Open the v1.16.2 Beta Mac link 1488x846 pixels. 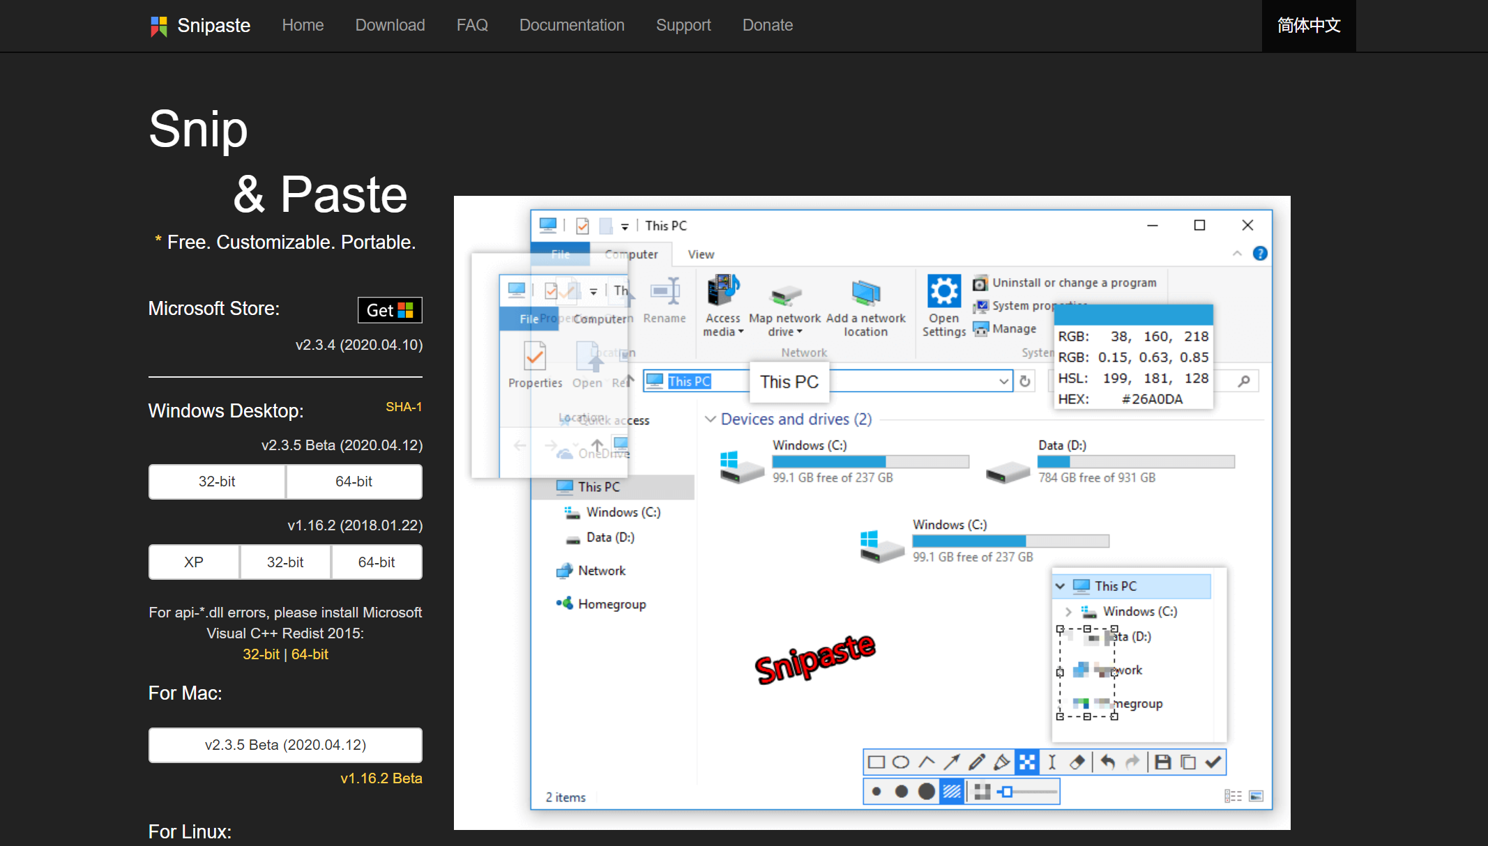381,778
